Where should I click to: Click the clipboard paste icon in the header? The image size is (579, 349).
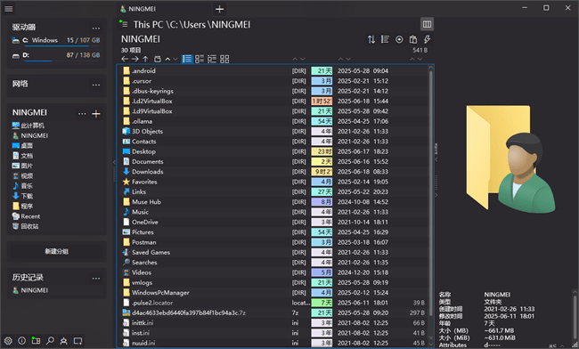tap(413, 39)
